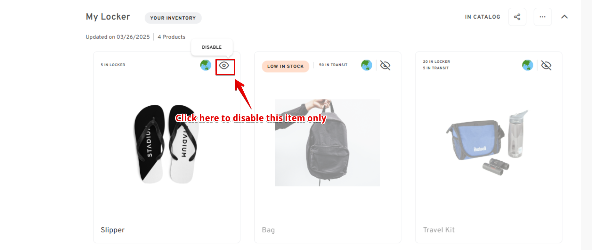Click the Bag product name
Screen dimensions: 592x250
(x=268, y=230)
